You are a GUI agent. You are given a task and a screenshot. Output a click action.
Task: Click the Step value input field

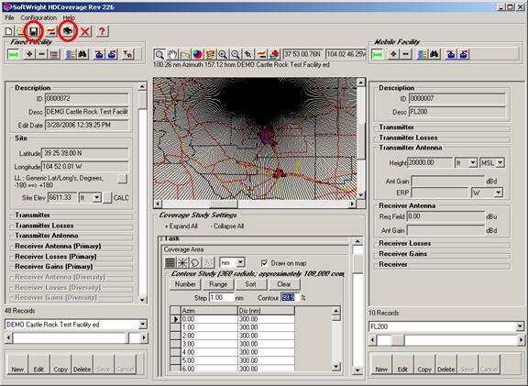[x=221, y=298]
